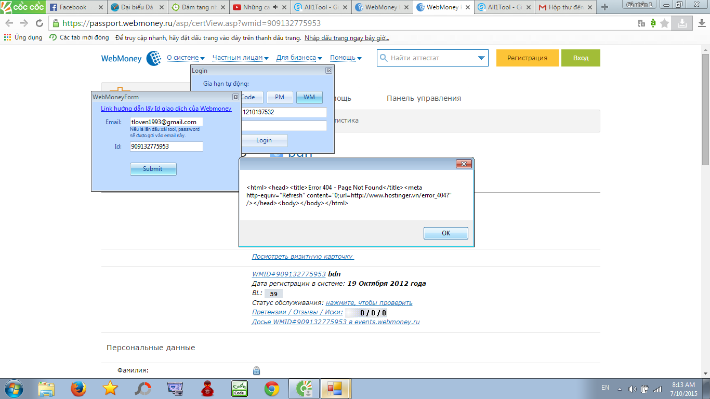The width and height of the screenshot is (710, 399).
Task: Expand the Для бизнеса menu
Action: (x=299, y=58)
